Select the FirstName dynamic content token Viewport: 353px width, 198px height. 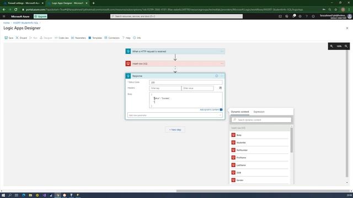[260, 158]
